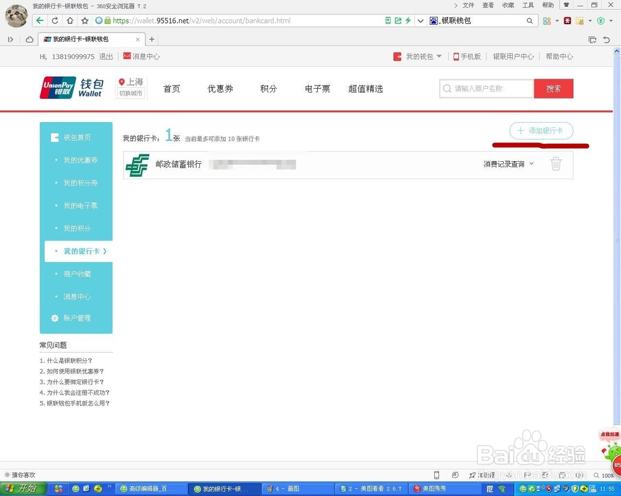
Task: Click the red 搜索 button
Action: coord(553,89)
